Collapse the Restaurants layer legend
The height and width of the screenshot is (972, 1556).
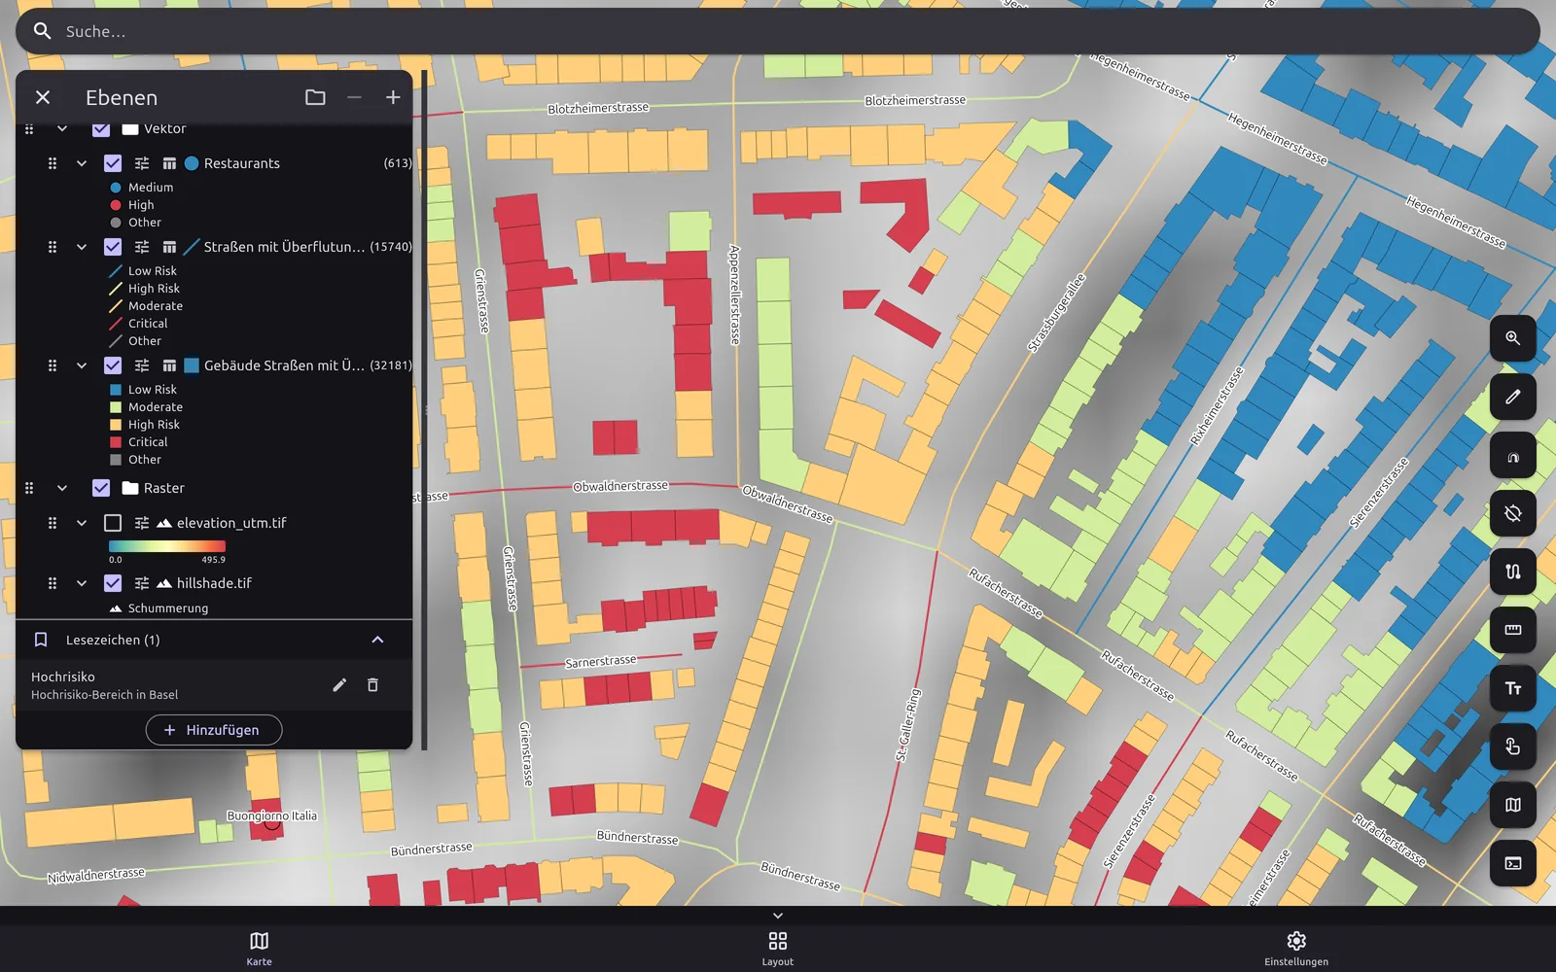pos(82,163)
